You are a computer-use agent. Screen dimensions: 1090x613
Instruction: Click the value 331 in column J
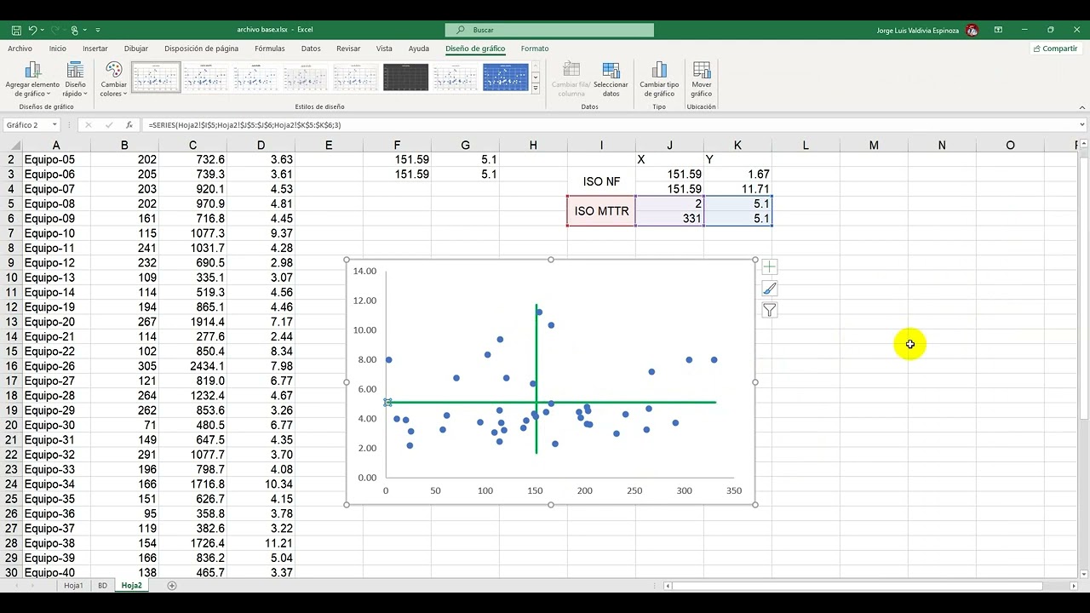[669, 219]
